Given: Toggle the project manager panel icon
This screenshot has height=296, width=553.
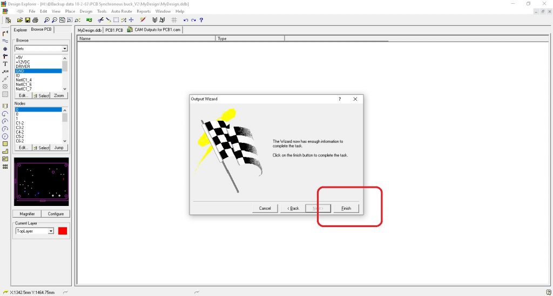Looking at the screenshot, I should [x=8, y=20].
